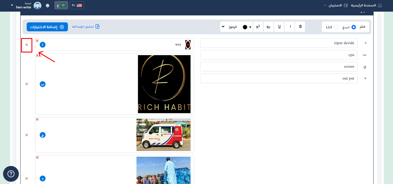Viewport: 393px width, 184px height.
Task: Open the image in option د
Action: coord(163,170)
